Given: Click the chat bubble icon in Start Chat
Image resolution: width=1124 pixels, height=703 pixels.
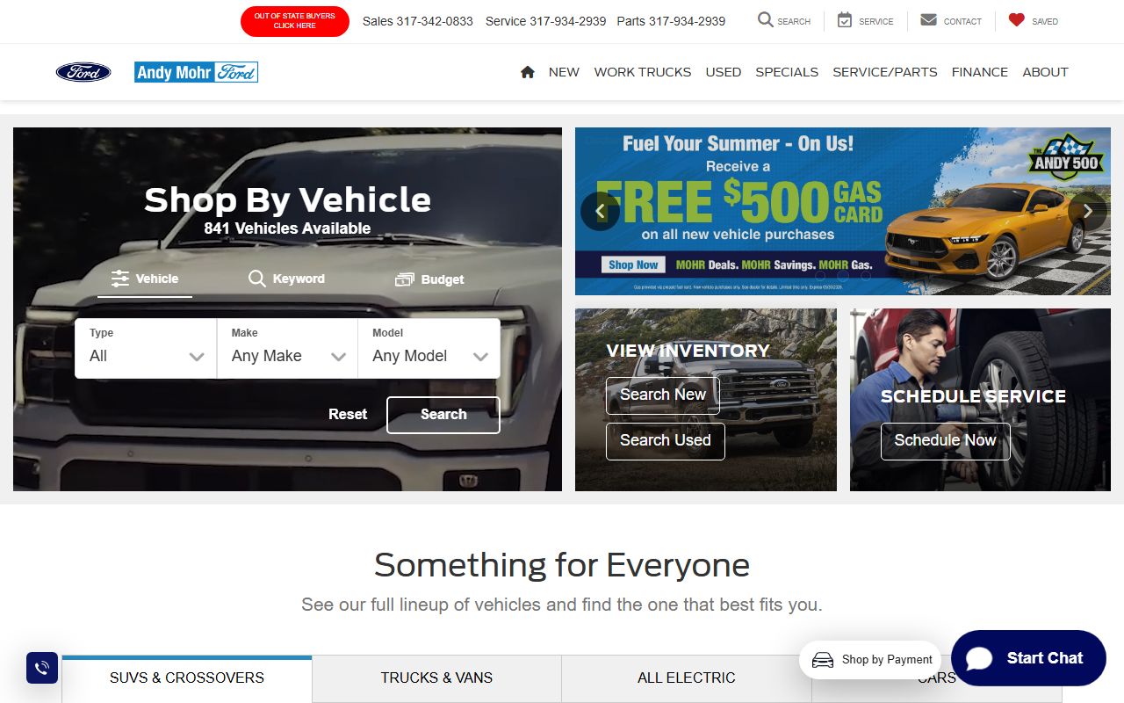Looking at the screenshot, I should click(x=979, y=658).
